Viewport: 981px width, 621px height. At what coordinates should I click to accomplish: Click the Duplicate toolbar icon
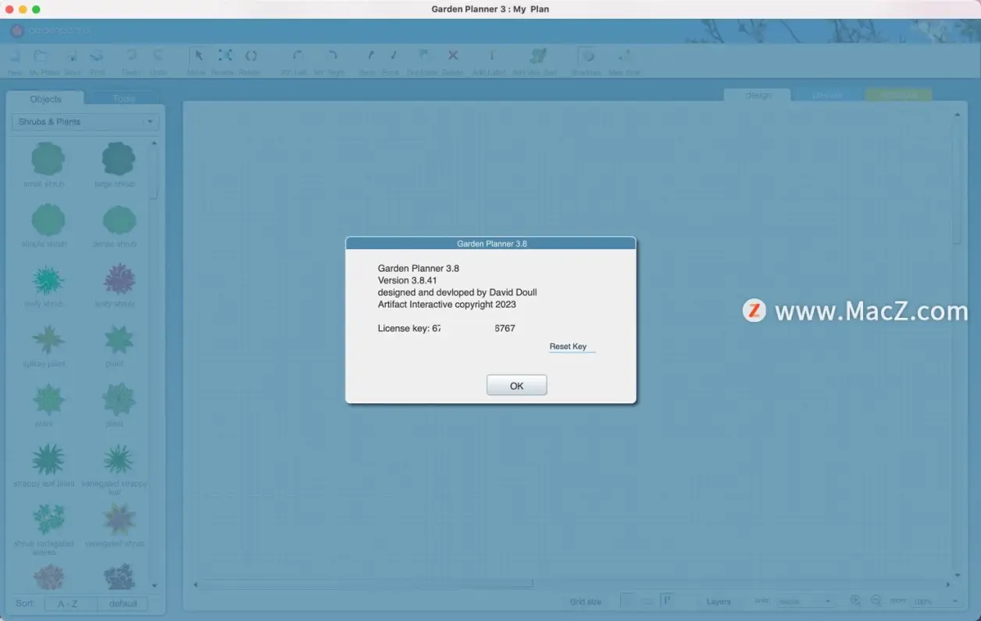coord(423,56)
